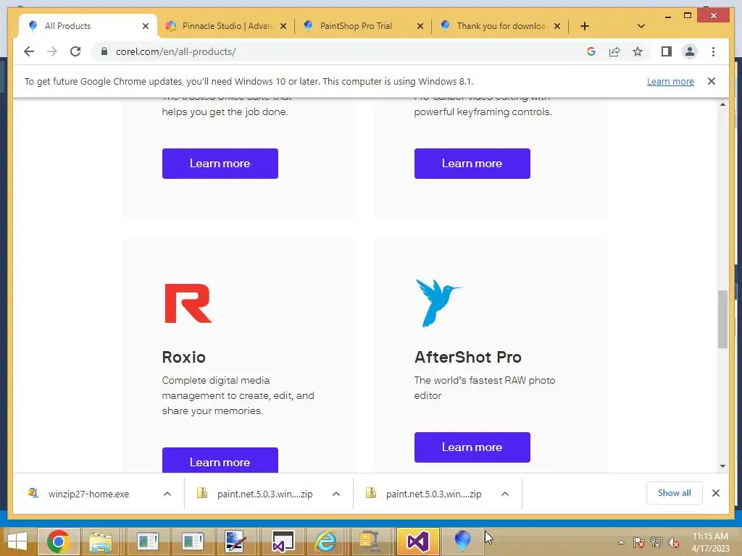Click the AfterShot Pro hummingbird logo
The height and width of the screenshot is (556, 742).
click(438, 303)
